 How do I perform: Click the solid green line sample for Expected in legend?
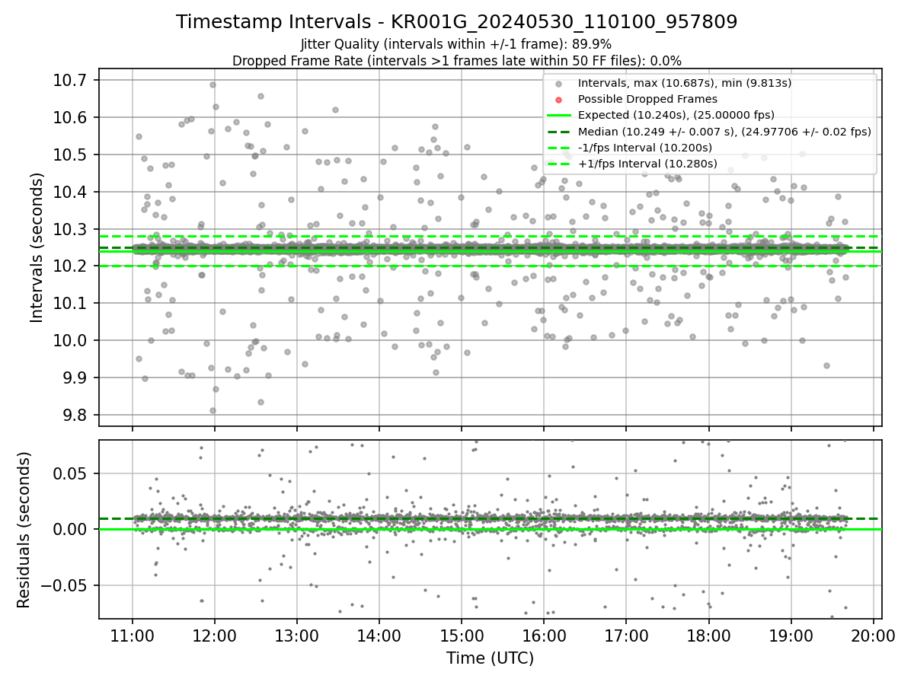coord(558,116)
